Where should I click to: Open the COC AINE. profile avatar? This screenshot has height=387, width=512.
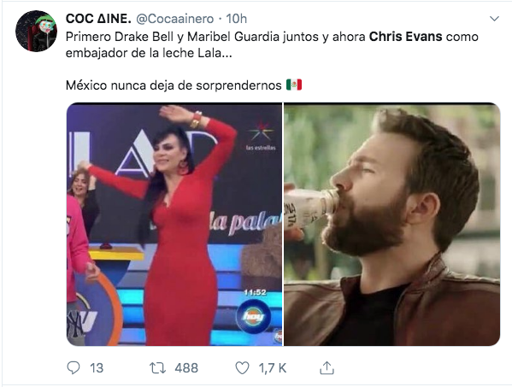point(36,31)
